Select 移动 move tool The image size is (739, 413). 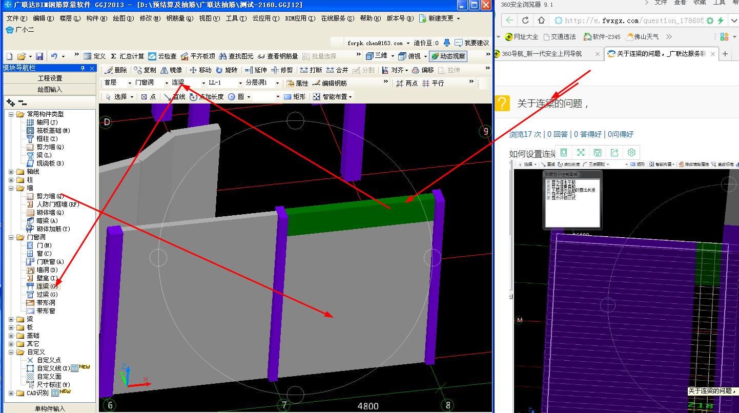coord(200,70)
